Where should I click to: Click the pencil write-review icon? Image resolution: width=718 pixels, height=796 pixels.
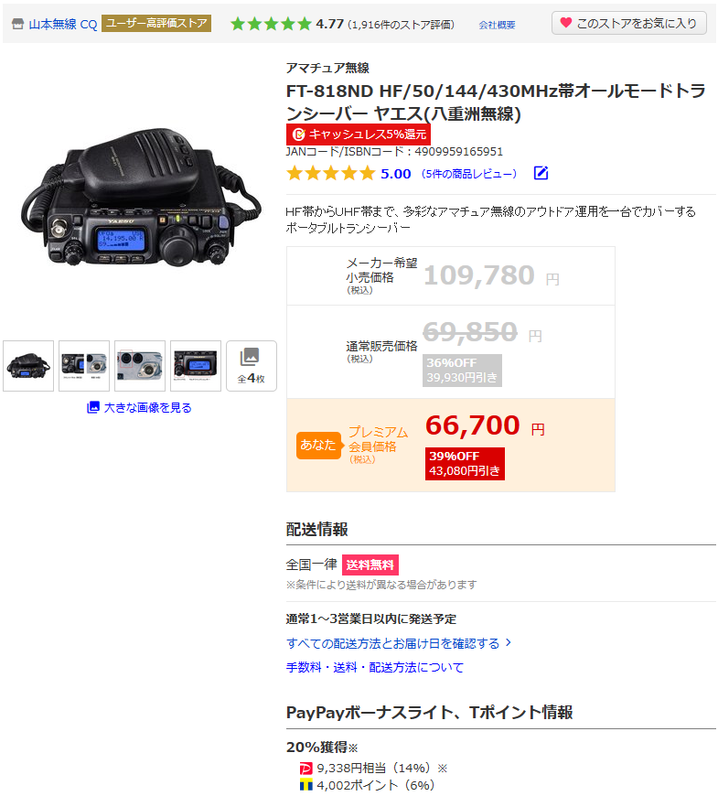[541, 173]
